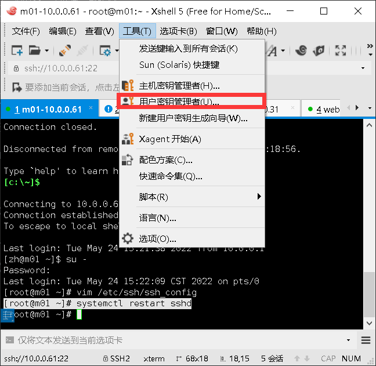Open the address bar dropdown arrow
This screenshot has width=376, height=366.
coord(363,68)
